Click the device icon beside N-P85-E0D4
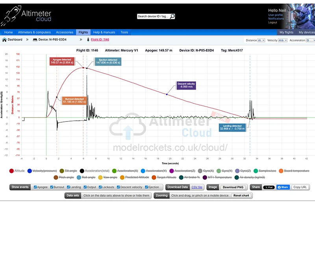The image size is (315, 254). 35,40
